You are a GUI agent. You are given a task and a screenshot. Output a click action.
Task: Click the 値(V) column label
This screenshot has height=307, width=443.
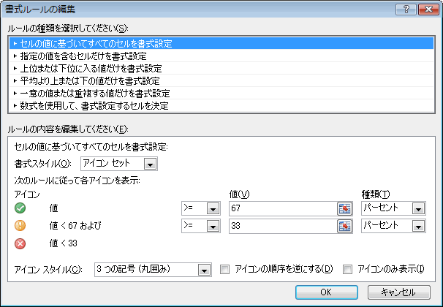coord(240,194)
